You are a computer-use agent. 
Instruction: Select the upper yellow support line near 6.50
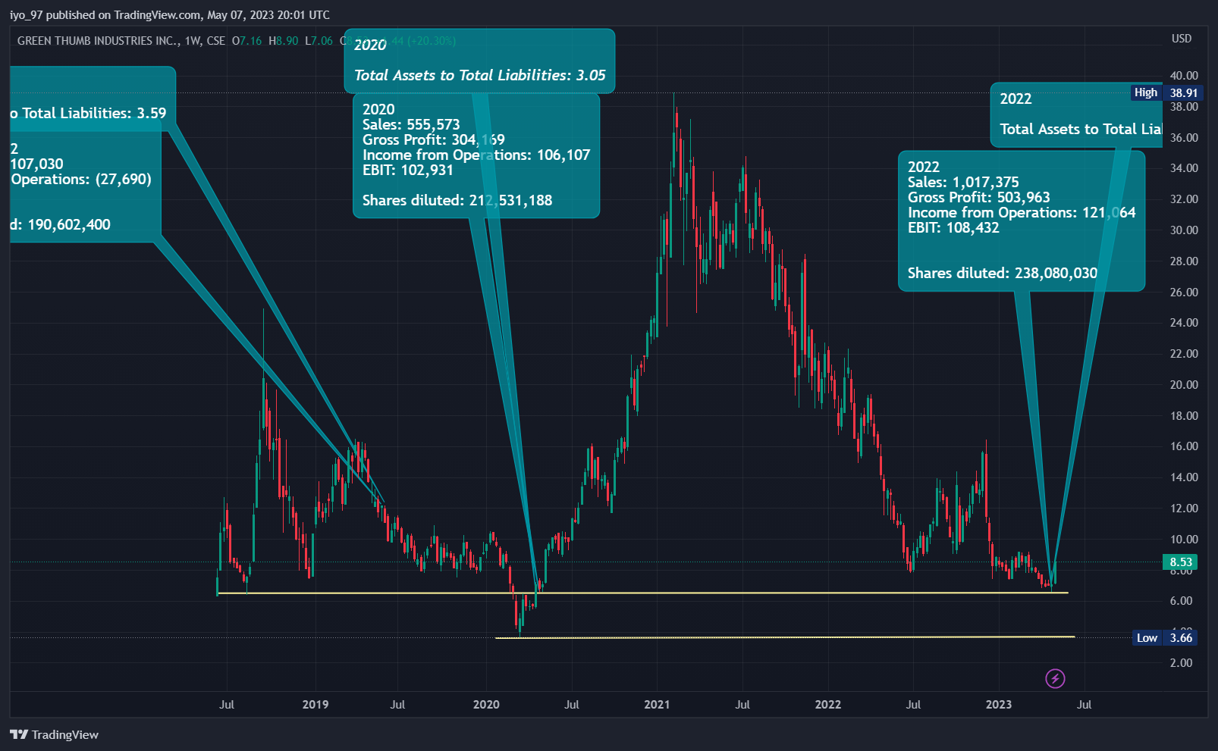(642, 593)
